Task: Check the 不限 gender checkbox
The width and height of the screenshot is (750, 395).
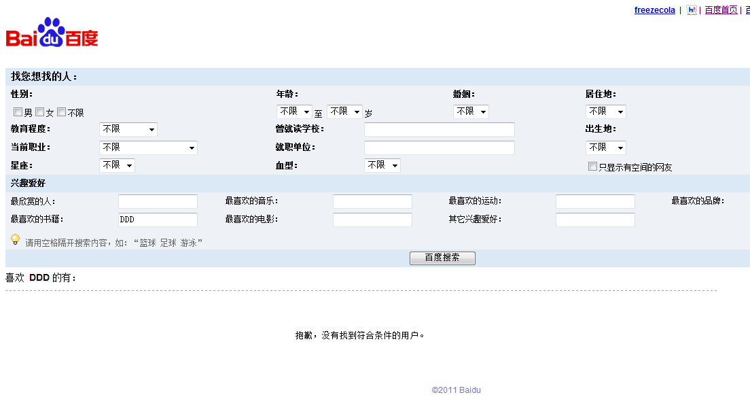Action: (61, 112)
